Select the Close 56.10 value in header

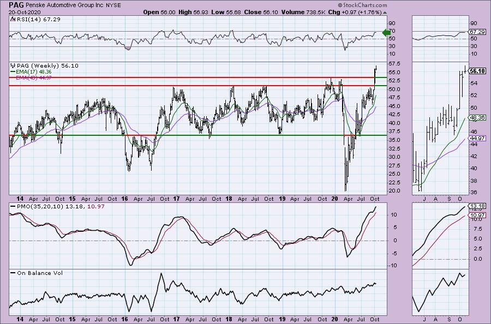coord(261,12)
